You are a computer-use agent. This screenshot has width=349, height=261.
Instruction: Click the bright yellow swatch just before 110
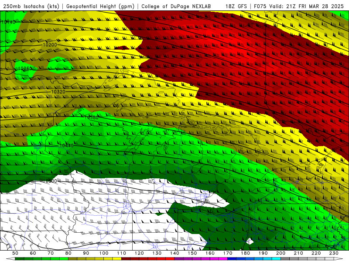click(x=117, y=259)
